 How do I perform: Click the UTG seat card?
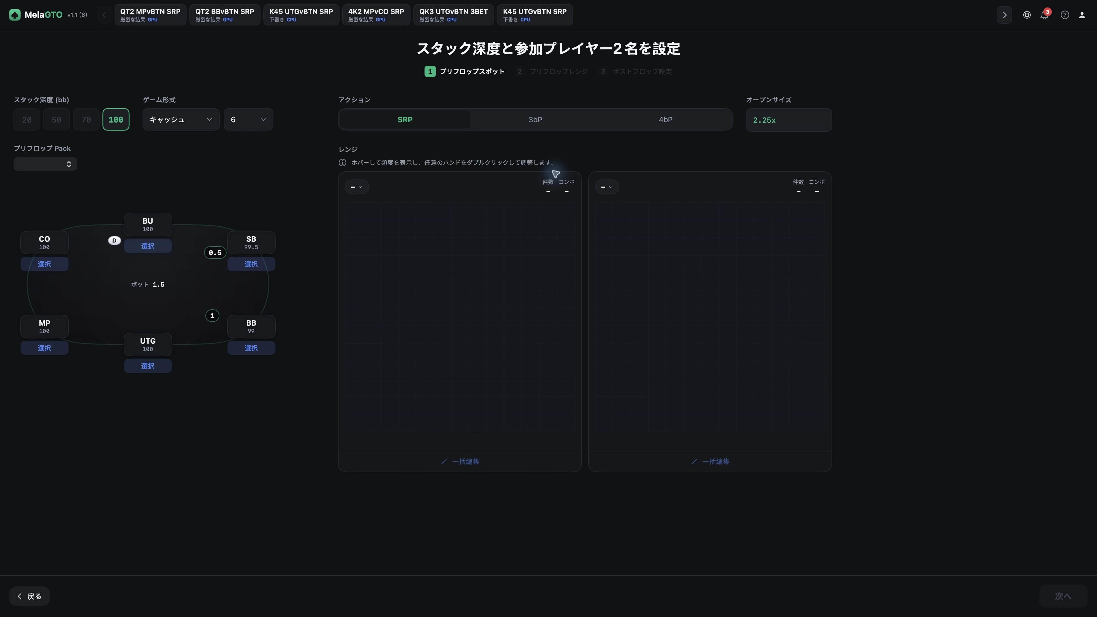[x=148, y=344]
